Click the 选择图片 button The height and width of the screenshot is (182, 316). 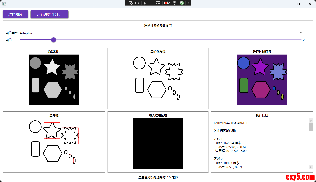[15, 14]
